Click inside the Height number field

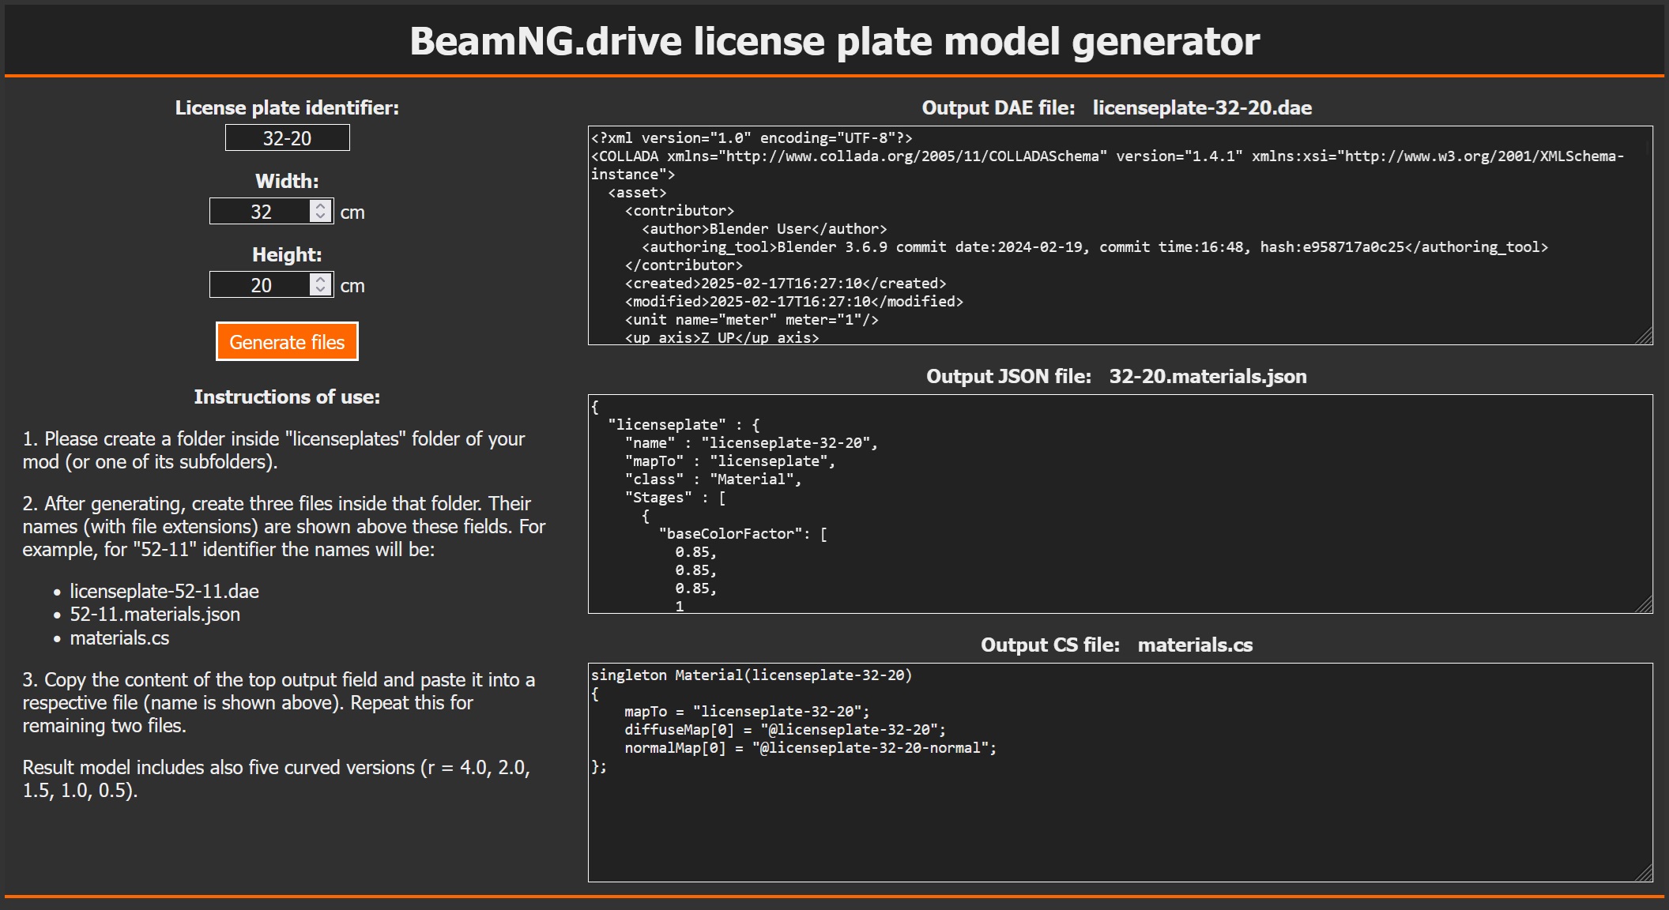261,285
